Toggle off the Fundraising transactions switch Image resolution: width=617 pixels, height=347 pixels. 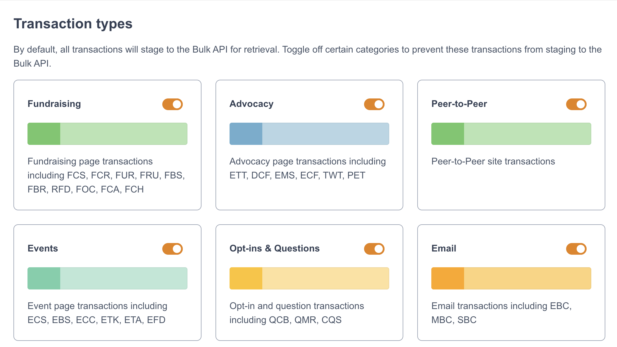coord(173,104)
